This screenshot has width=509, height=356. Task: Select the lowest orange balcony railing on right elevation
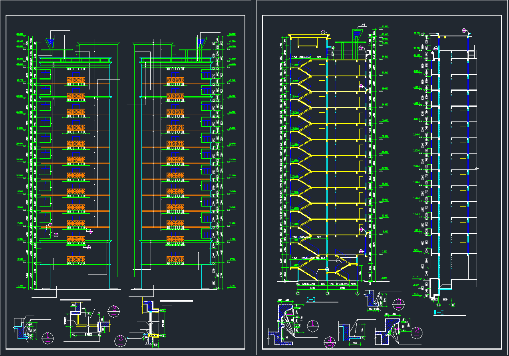(176, 259)
